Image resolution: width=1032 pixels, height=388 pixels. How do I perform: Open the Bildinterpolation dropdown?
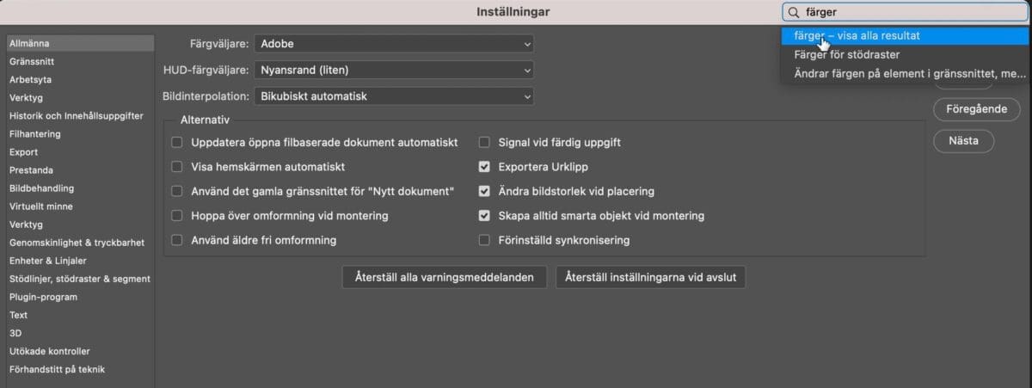point(394,96)
